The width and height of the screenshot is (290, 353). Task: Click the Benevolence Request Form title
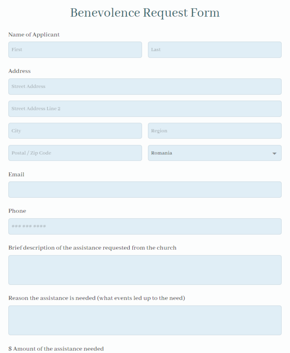pyautogui.click(x=145, y=13)
